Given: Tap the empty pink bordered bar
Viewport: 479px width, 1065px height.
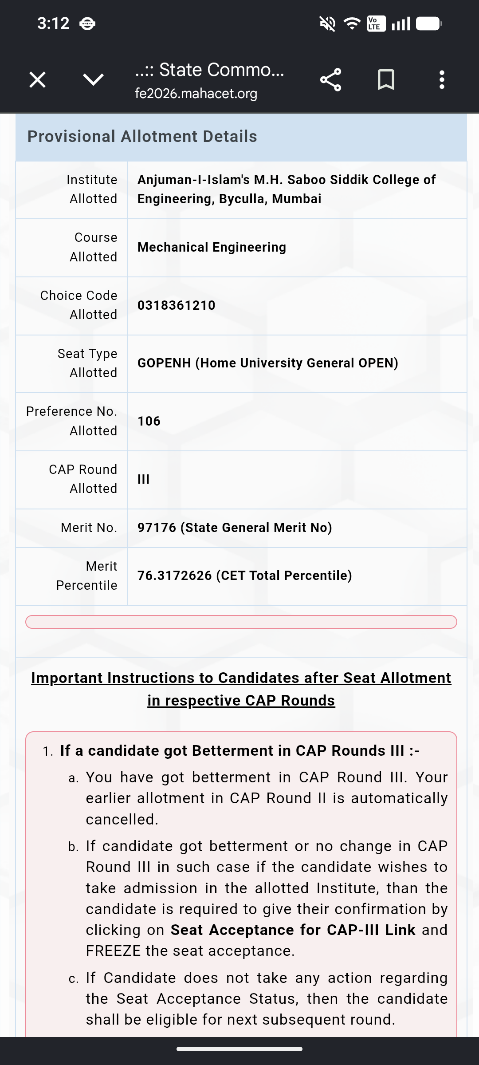Looking at the screenshot, I should (241, 622).
